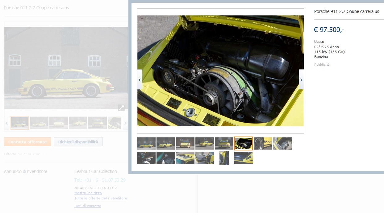Click the 115 kW (156 CV) text
The width and height of the screenshot is (384, 213).
pyautogui.click(x=329, y=52)
